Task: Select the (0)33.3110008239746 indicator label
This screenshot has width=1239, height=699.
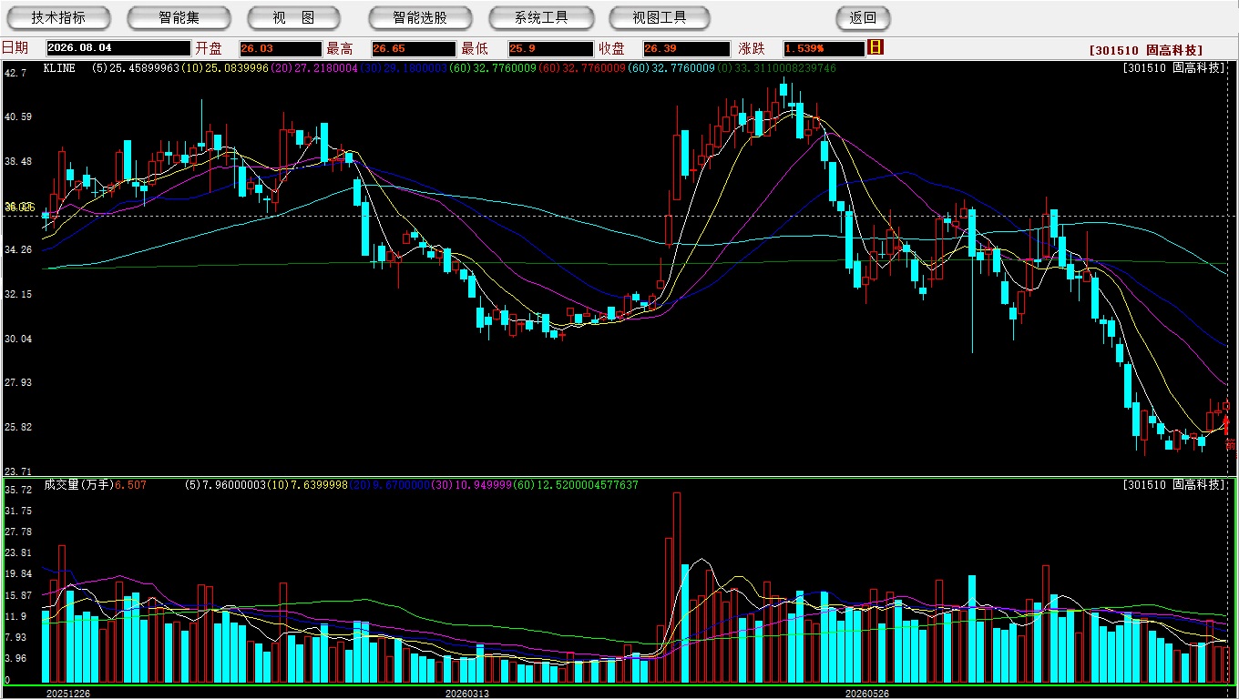Action: click(x=776, y=68)
